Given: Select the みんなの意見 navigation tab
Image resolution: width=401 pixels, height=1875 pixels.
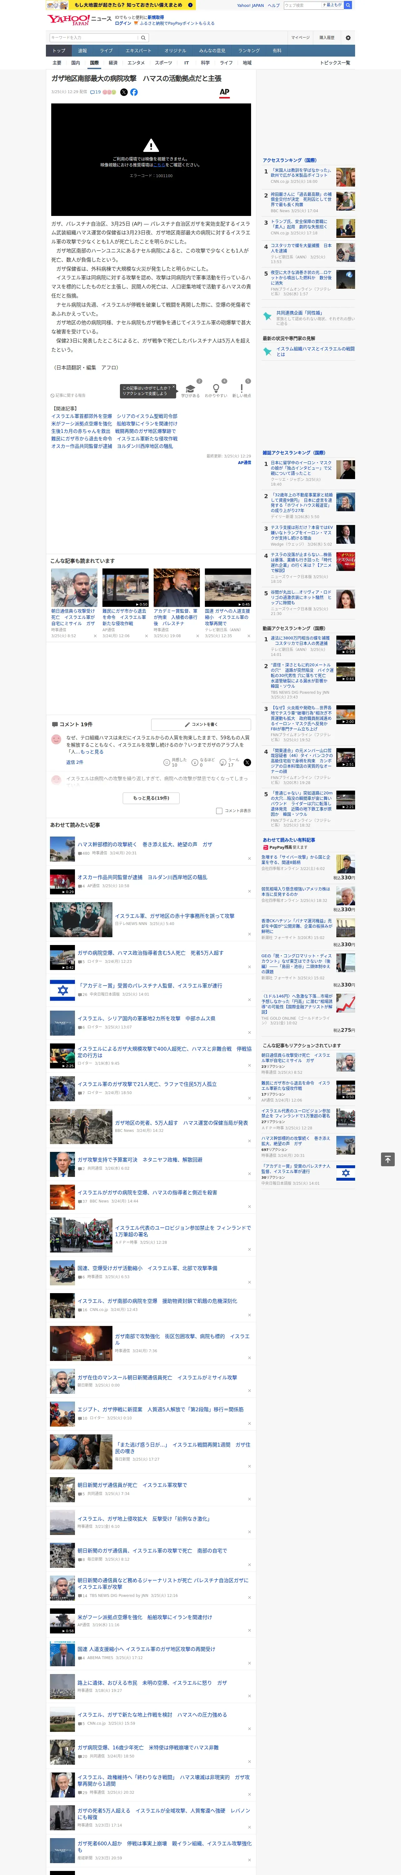Looking at the screenshot, I should coord(212,51).
